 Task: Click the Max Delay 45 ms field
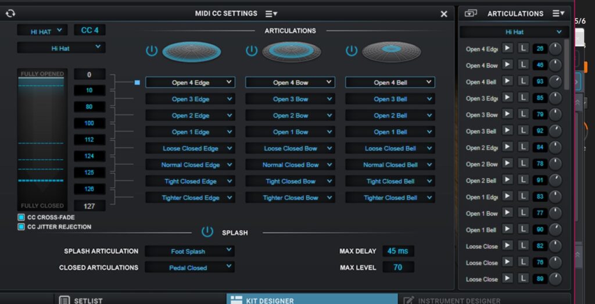pos(397,251)
